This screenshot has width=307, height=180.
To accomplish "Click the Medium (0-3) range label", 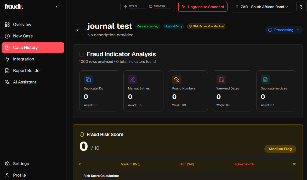I will click(130, 164).
